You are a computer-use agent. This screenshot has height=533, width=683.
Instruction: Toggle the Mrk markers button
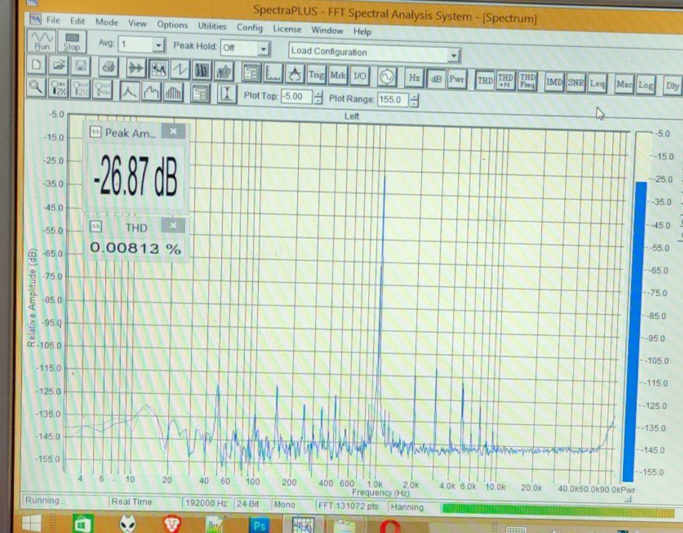click(x=338, y=75)
